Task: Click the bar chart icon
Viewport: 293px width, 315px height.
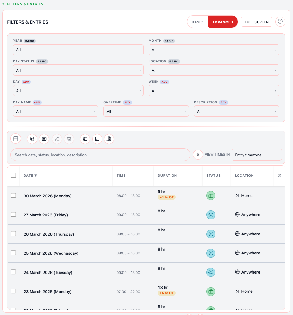Action: coord(97,139)
